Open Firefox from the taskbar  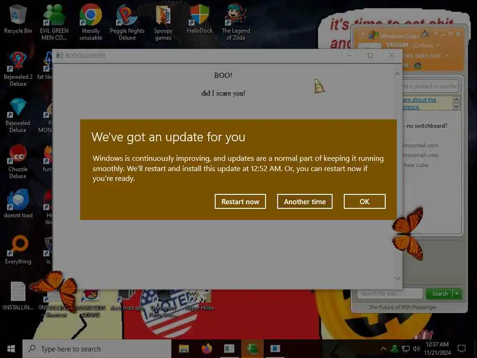click(x=206, y=349)
